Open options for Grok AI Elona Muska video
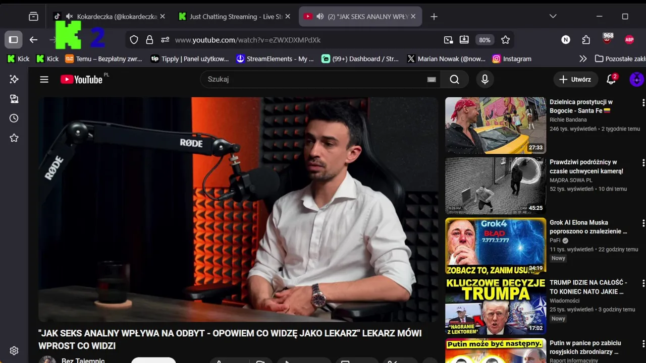This screenshot has width=646, height=363. pyautogui.click(x=643, y=223)
